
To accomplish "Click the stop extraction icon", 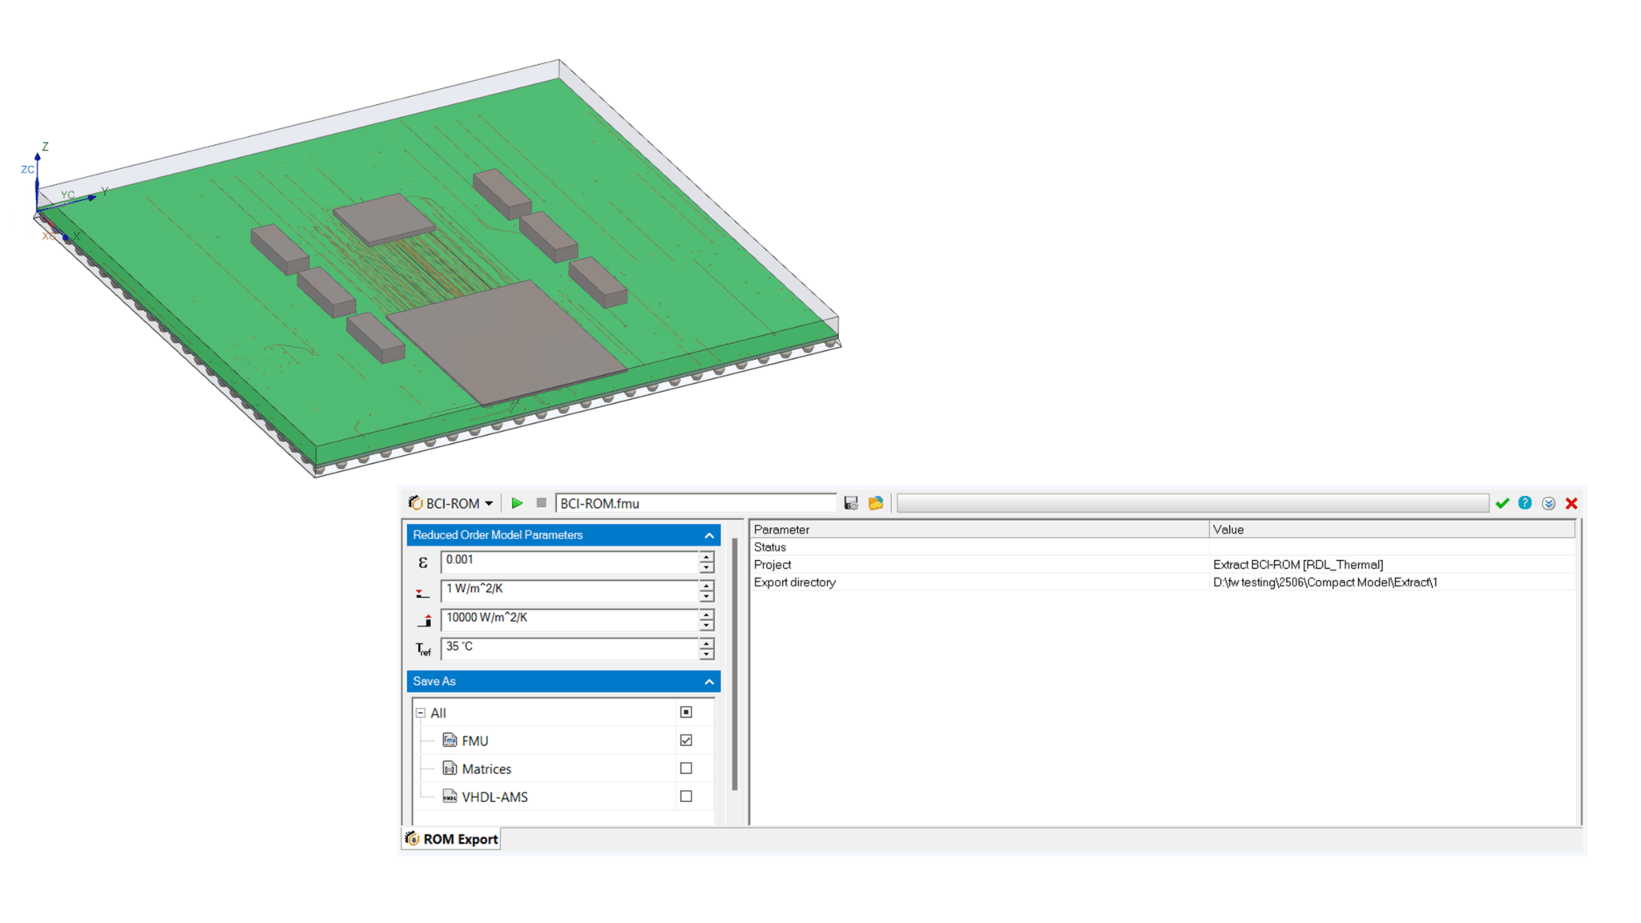I will pos(541,503).
